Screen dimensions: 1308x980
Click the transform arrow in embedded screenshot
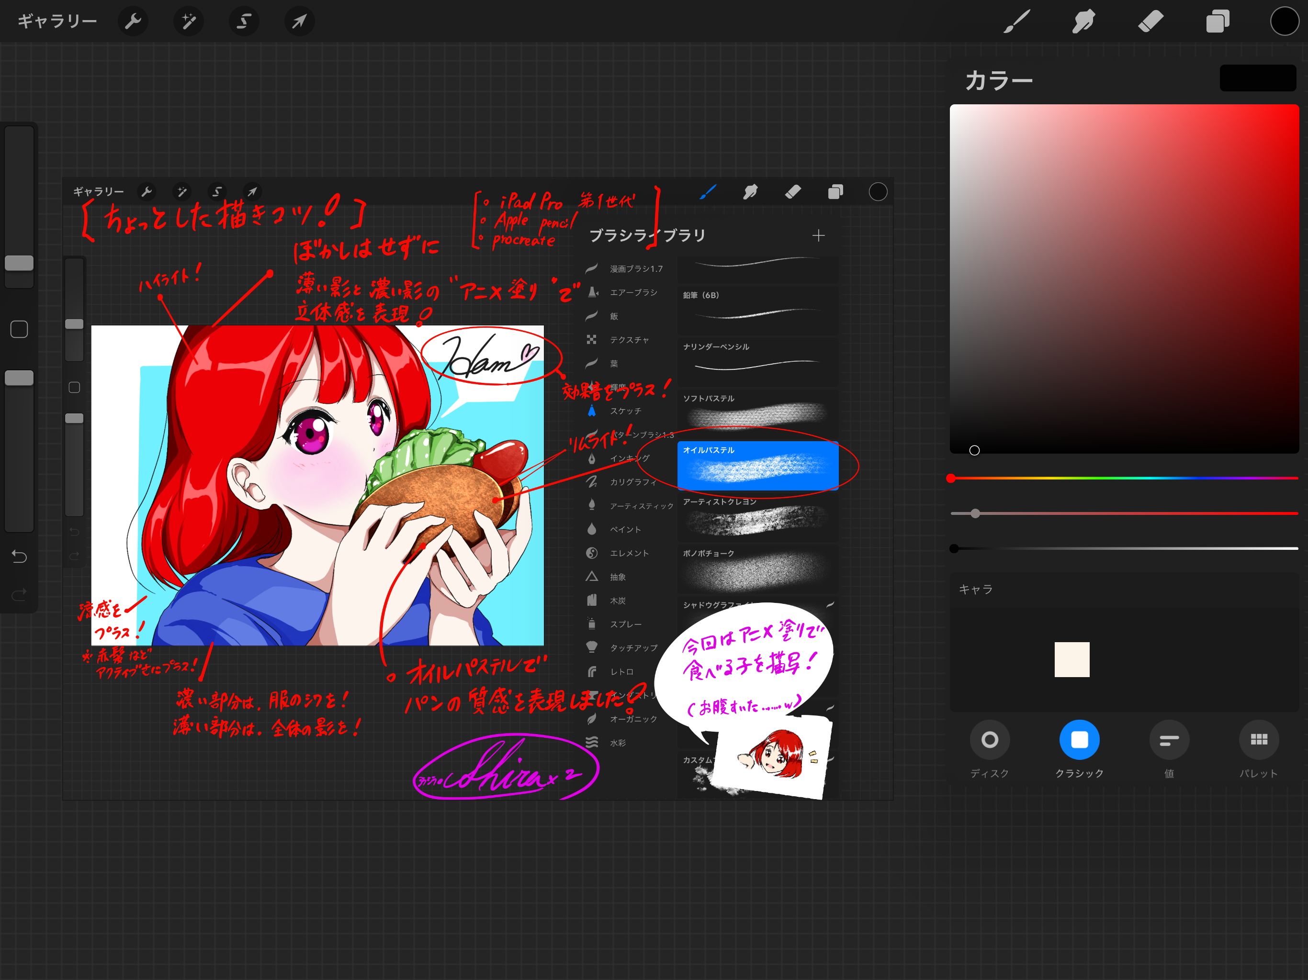(x=252, y=191)
